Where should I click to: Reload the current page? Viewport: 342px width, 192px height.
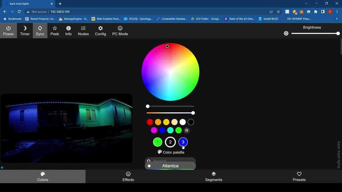(x=19, y=12)
